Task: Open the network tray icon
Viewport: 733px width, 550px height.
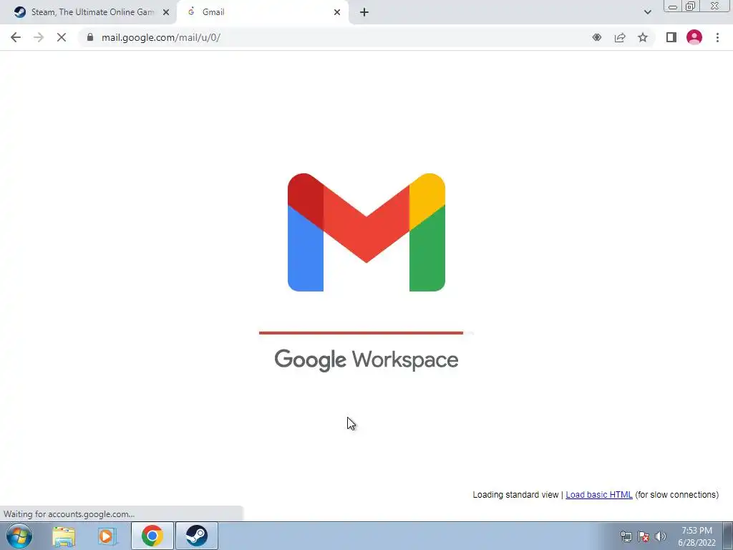Action: (626, 536)
